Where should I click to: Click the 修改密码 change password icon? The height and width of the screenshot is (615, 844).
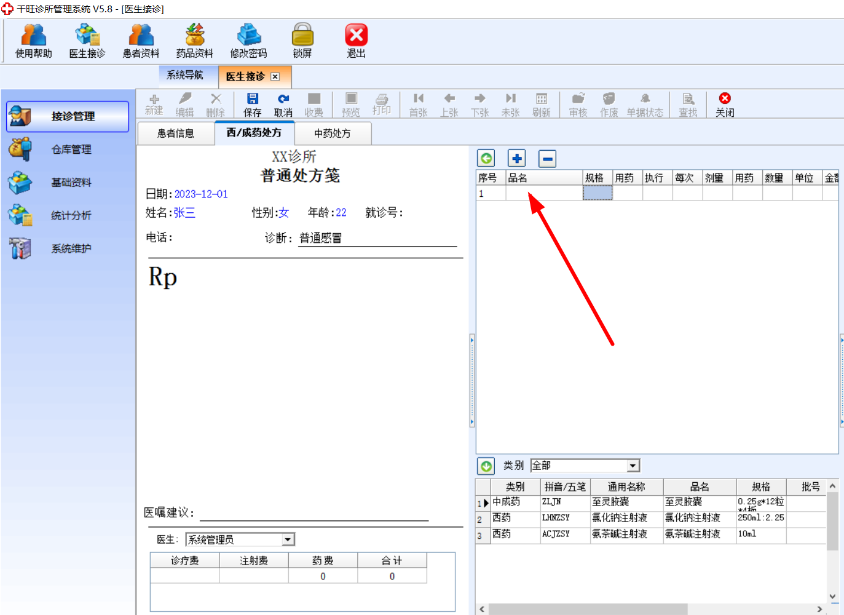click(x=248, y=41)
